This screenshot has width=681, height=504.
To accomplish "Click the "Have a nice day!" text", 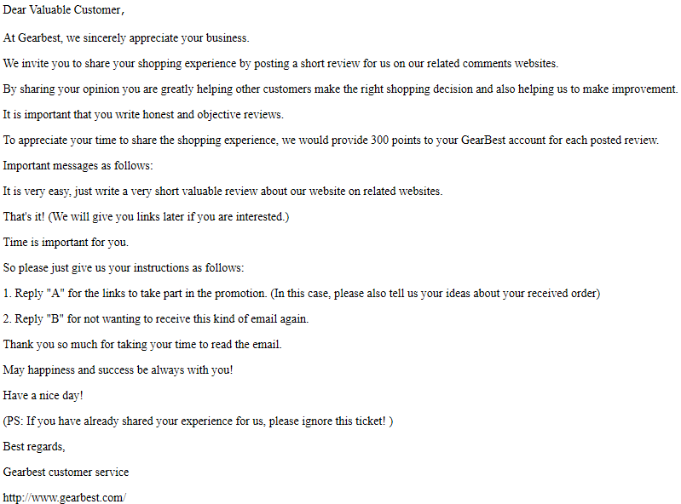I will coord(43,396).
